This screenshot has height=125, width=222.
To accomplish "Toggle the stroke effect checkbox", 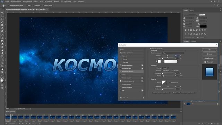I will click(x=121, y=65).
